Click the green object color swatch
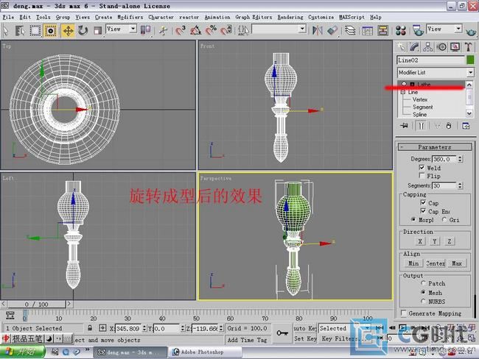The width and height of the screenshot is (479, 359). click(471, 60)
